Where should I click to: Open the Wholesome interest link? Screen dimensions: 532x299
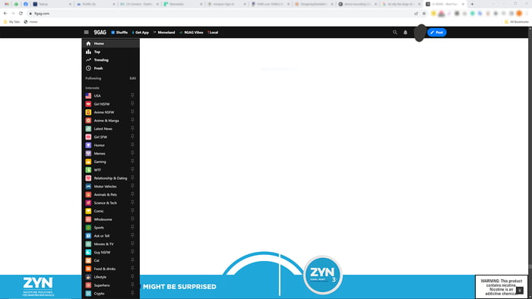click(x=103, y=219)
